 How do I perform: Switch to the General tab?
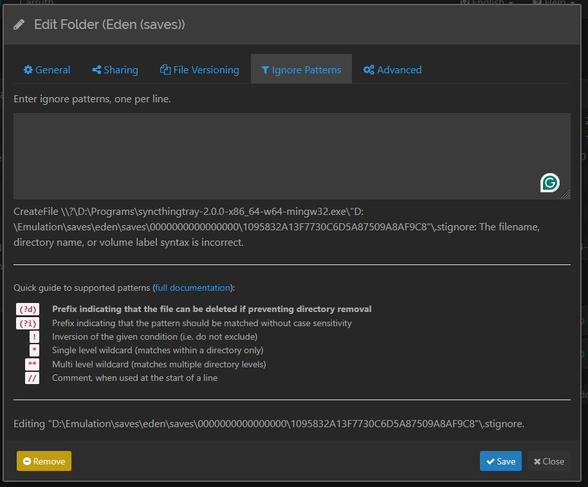coord(47,69)
